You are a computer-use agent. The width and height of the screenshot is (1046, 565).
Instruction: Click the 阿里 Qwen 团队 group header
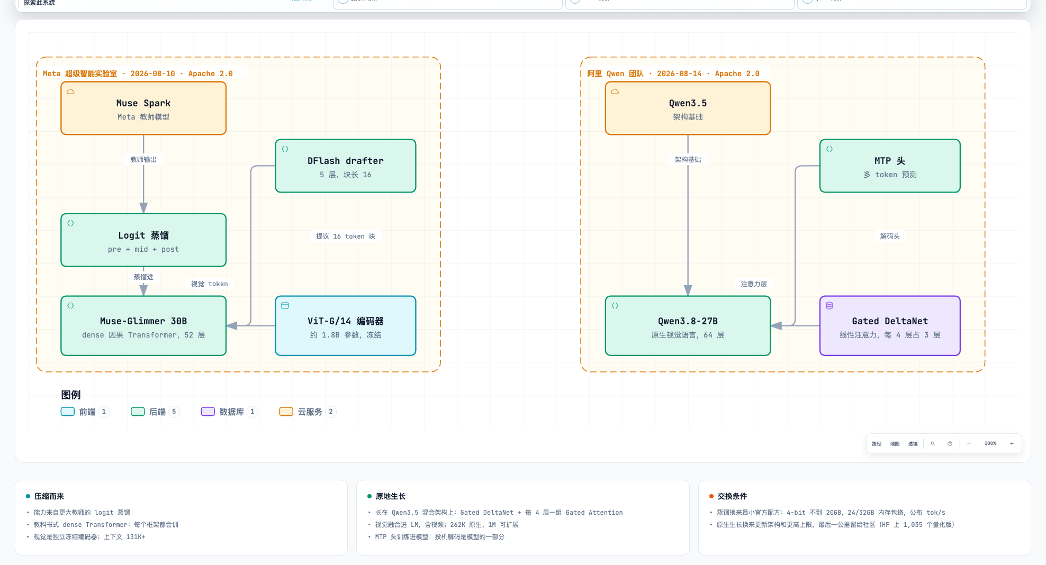[x=673, y=74]
